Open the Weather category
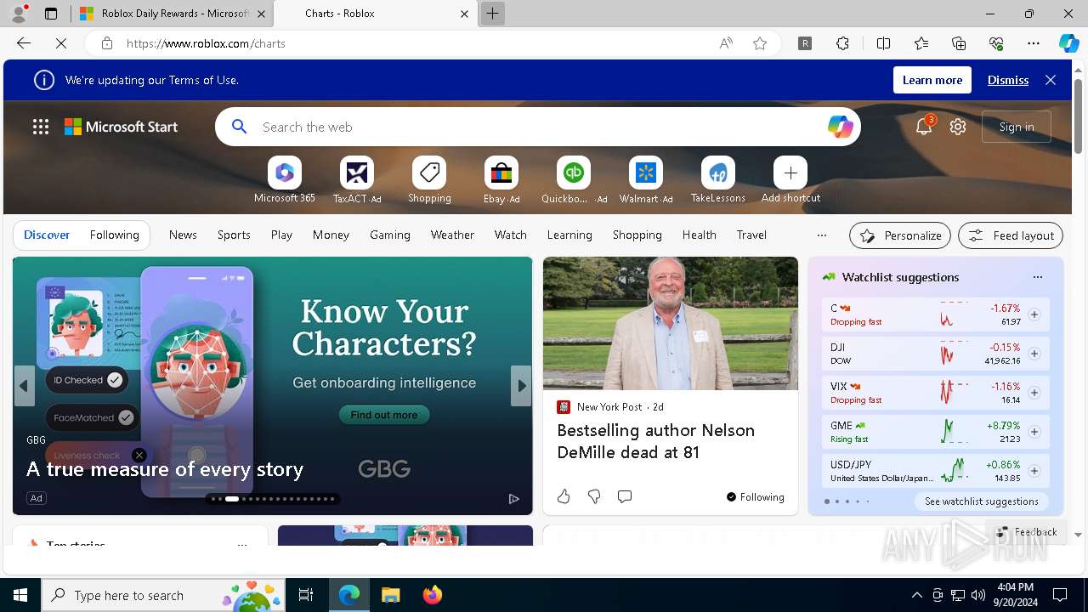The height and width of the screenshot is (612, 1088). coord(452,235)
